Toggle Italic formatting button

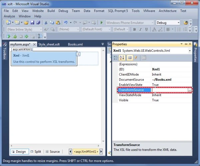point(140,29)
